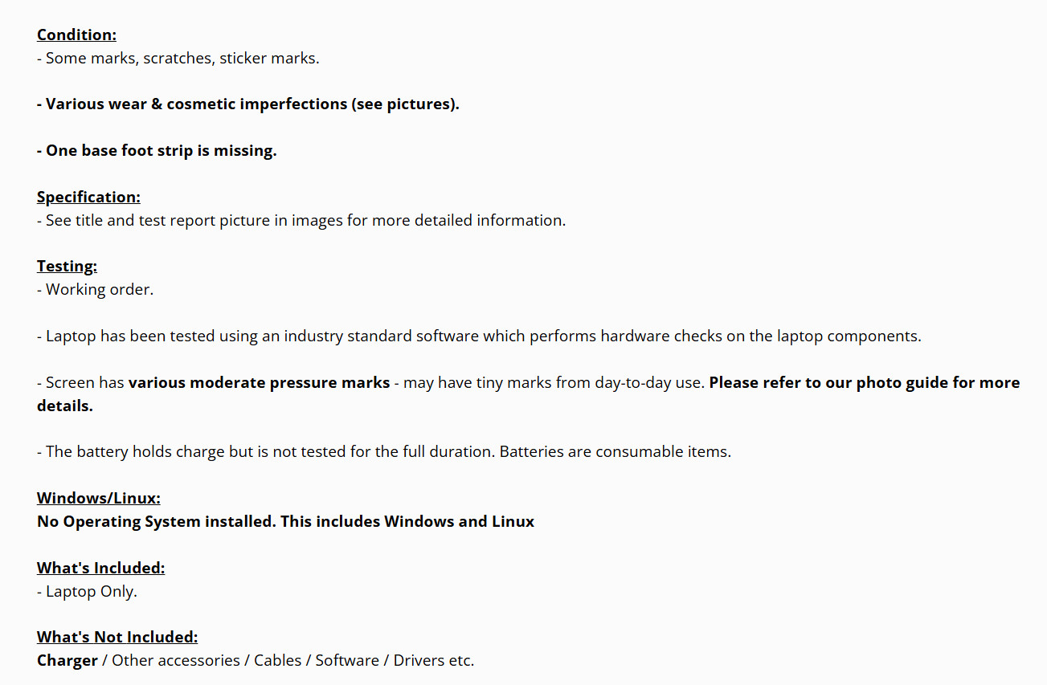Click 'No Operating System installed' text

(x=157, y=521)
